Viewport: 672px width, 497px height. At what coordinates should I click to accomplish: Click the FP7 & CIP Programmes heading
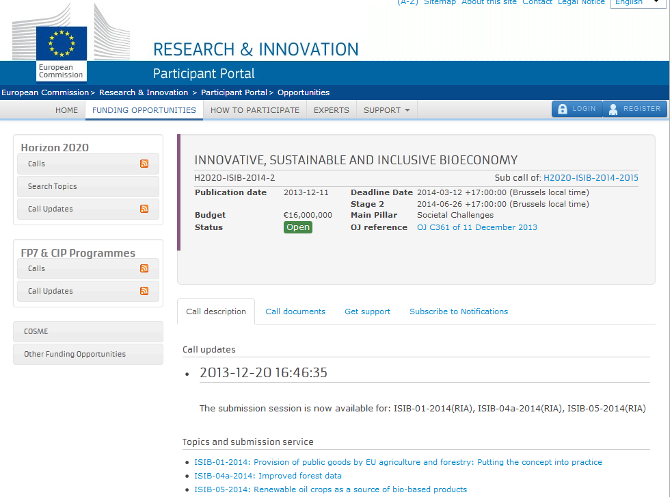pyautogui.click(x=78, y=253)
